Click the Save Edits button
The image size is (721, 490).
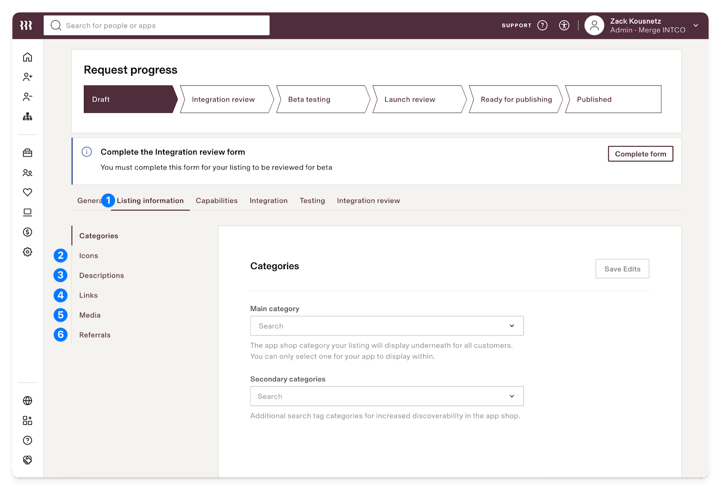coord(622,269)
